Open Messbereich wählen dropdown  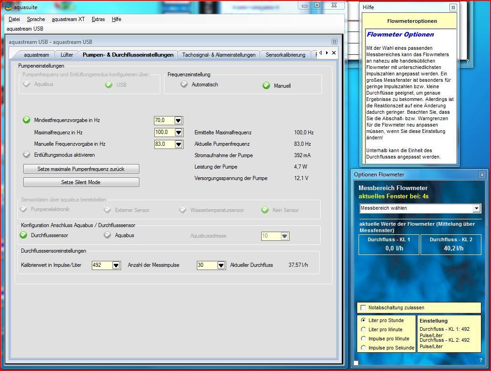(x=476, y=208)
